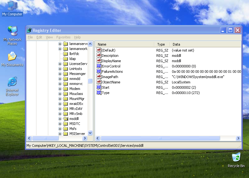Click the LmHosts folder icon
This screenshot has width=249, height=178.
click(66, 69)
